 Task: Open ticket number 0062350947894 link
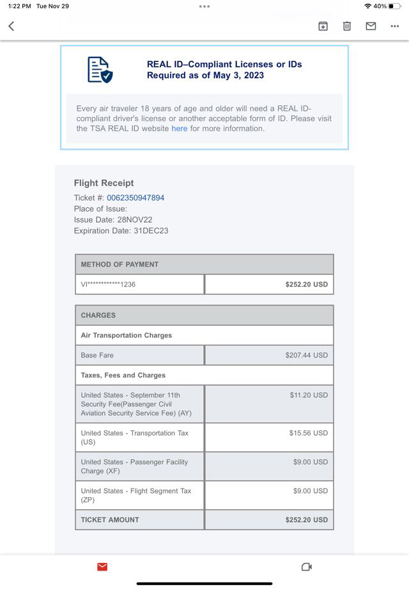135,198
